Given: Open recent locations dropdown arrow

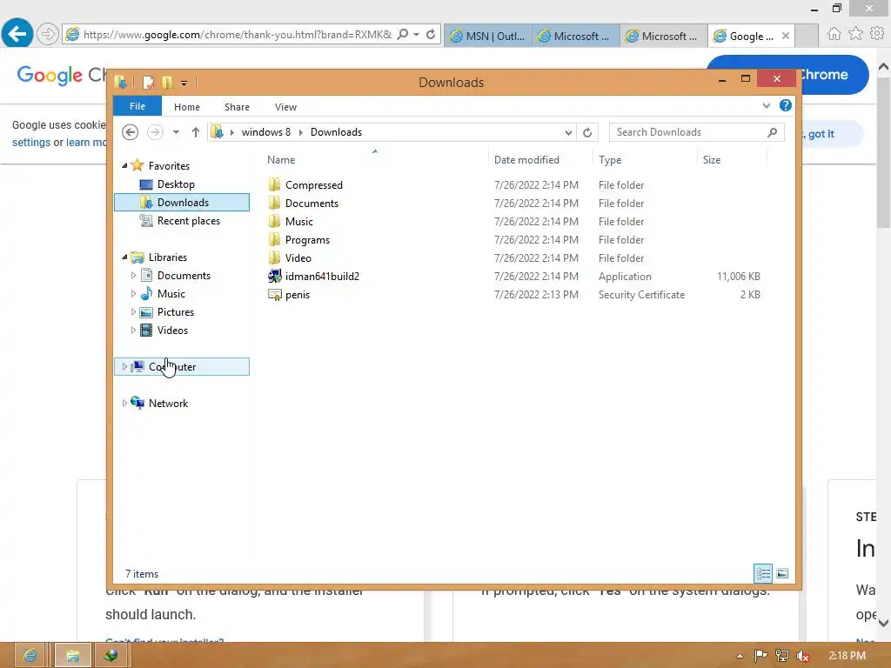Looking at the screenshot, I should [176, 132].
